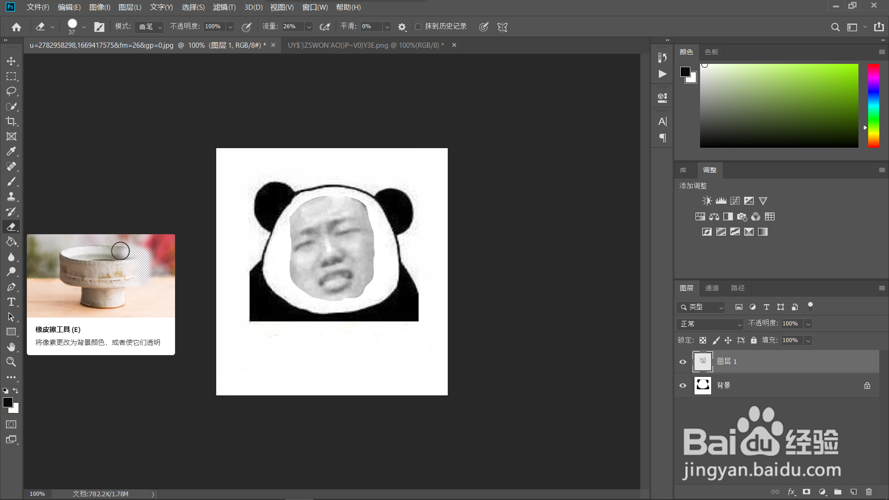
Task: Select the Lasso tool
Action: click(x=11, y=91)
